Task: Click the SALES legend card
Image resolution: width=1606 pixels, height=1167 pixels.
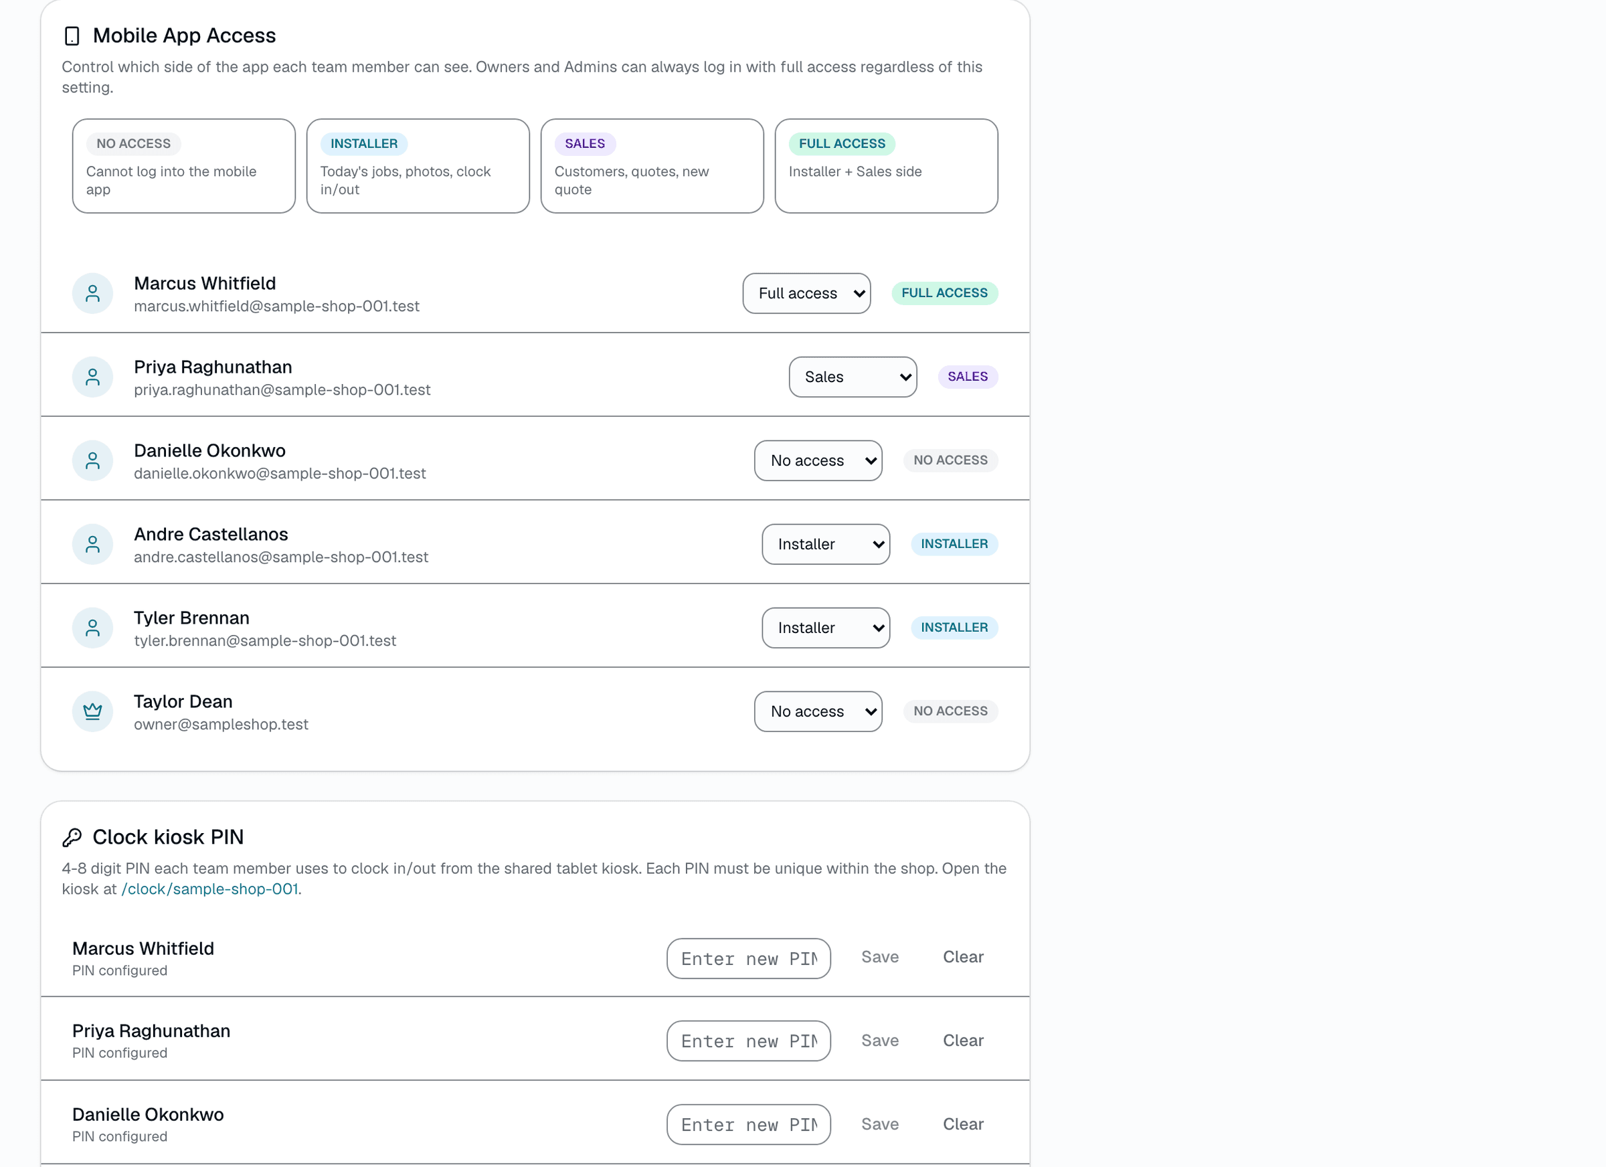Action: tap(652, 166)
